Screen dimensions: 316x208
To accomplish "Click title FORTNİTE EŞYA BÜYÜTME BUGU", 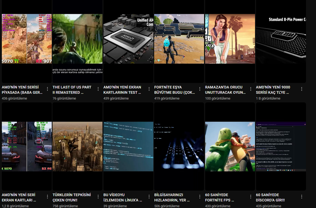I will [x=174, y=90].
